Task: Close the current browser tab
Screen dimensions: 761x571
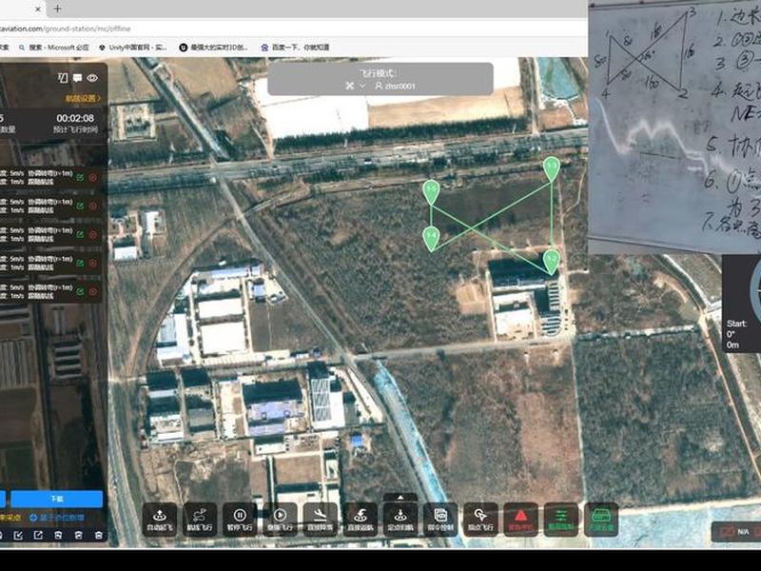Action: coord(38,9)
